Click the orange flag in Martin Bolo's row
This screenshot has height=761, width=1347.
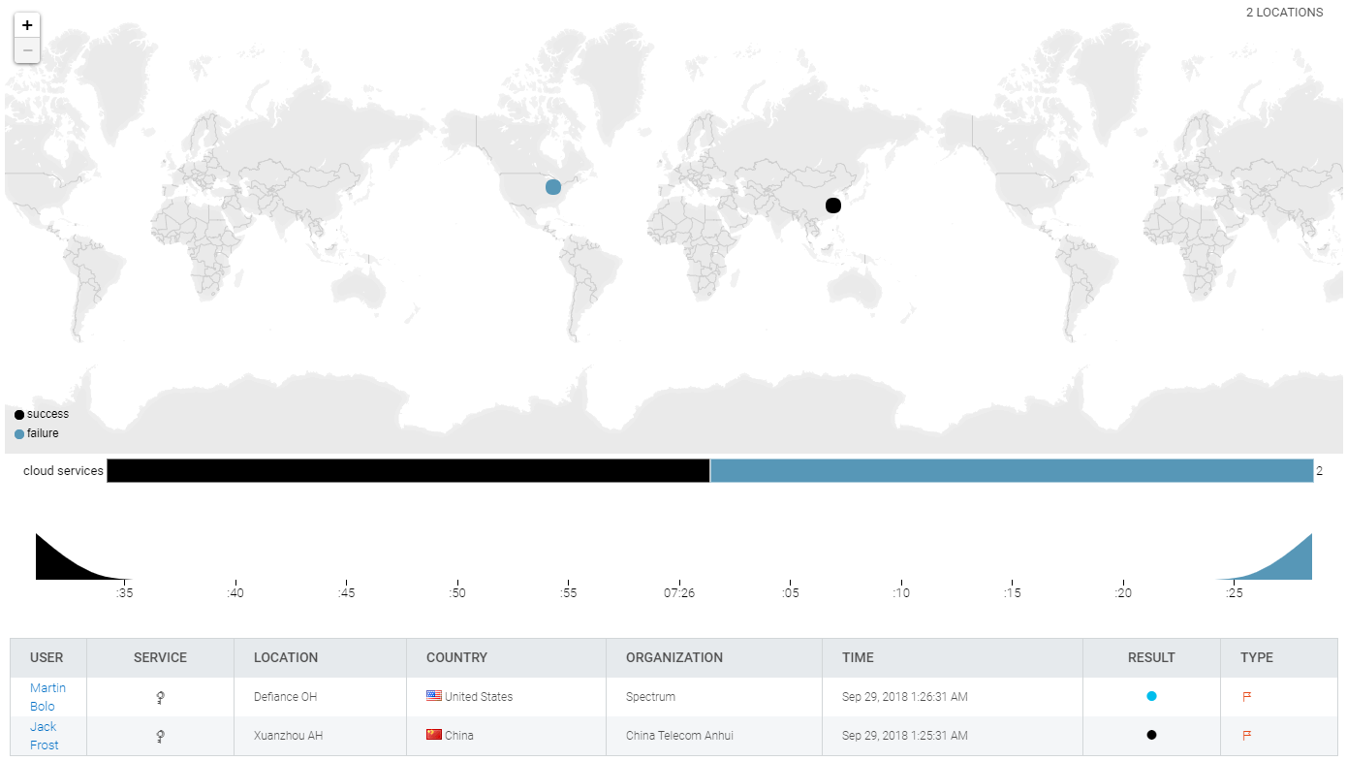tap(1247, 696)
